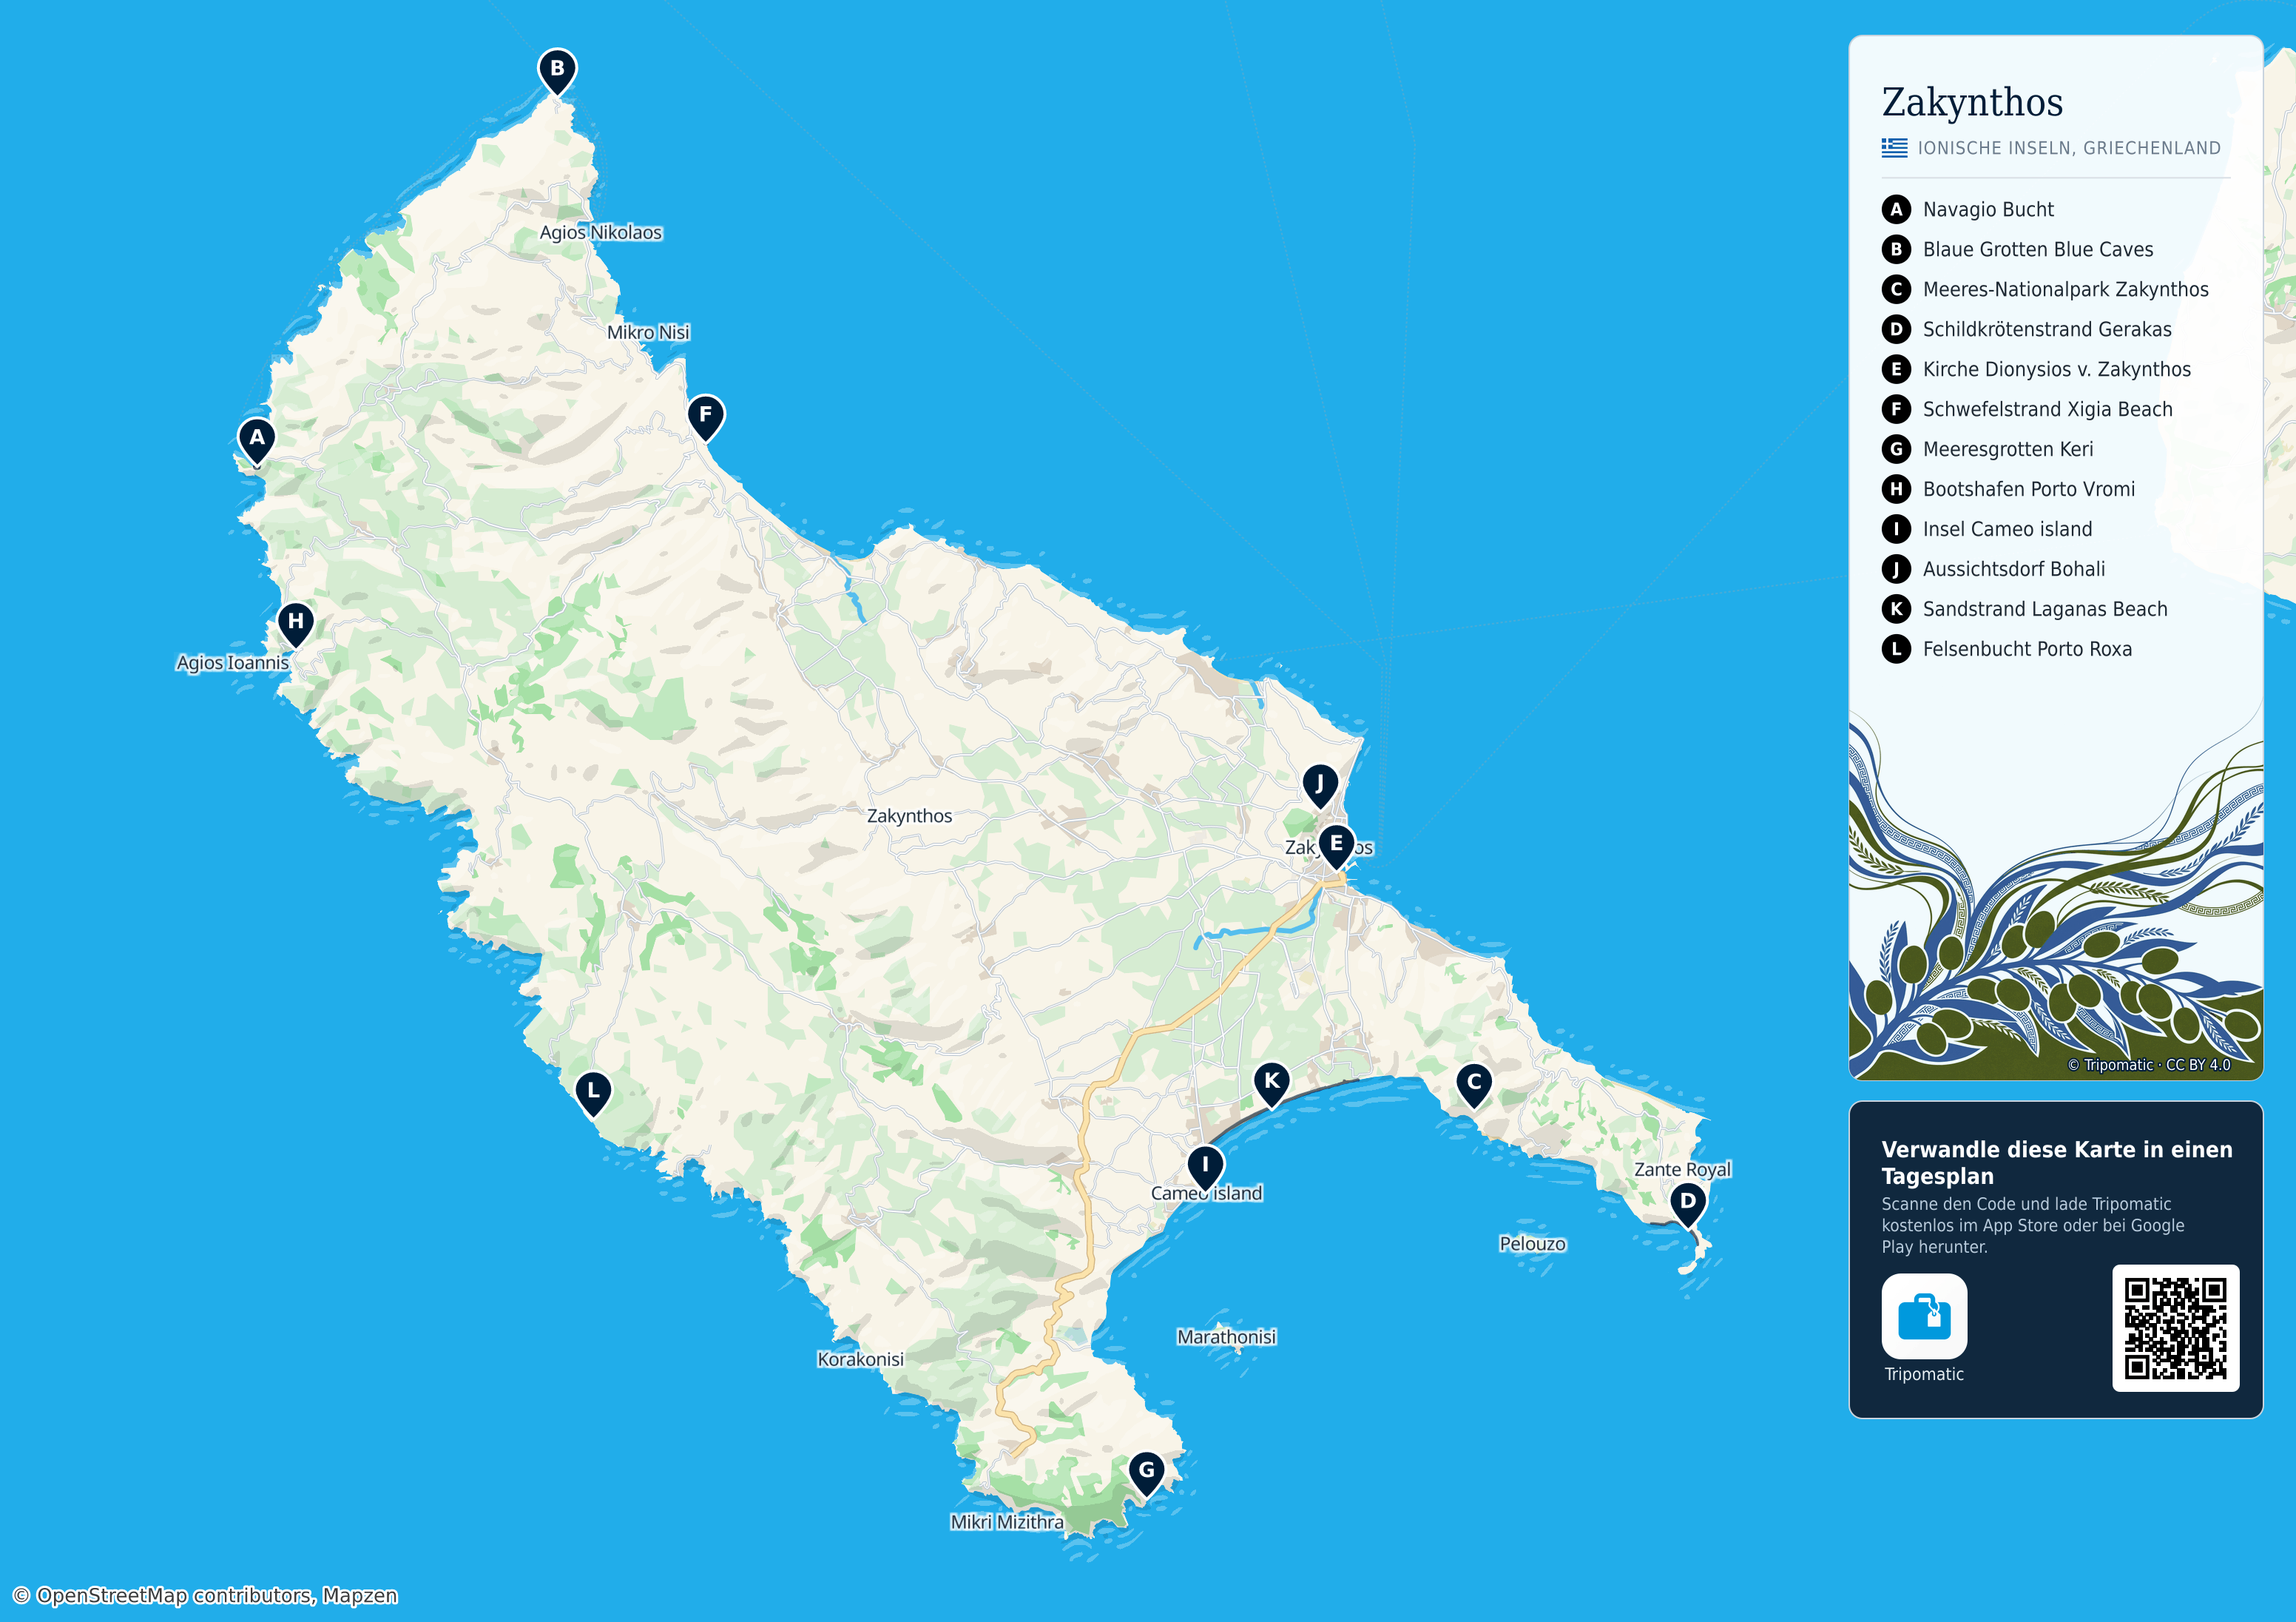Click map pin K at Laganas Beach
Screen dimensions: 2296x1622
tap(1272, 1083)
